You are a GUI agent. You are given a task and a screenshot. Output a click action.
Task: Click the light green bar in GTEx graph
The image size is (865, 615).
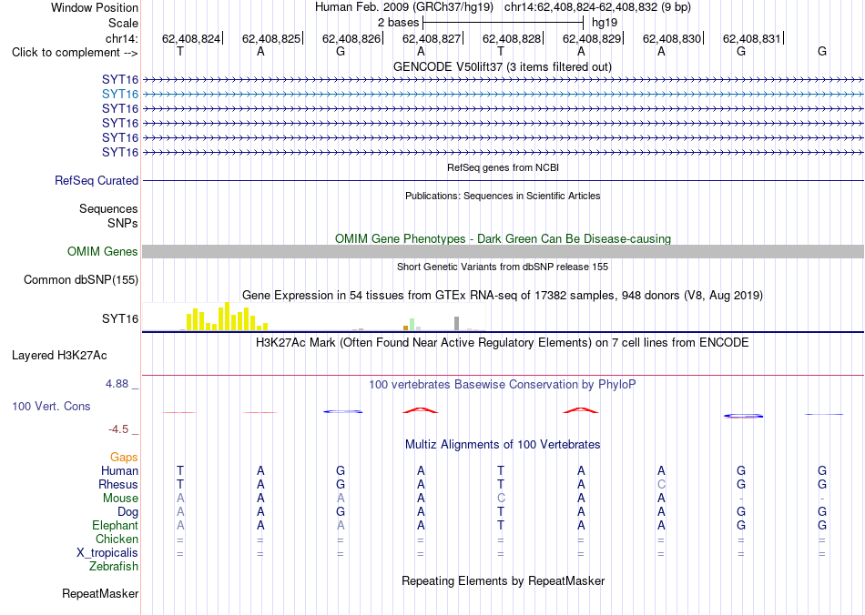[x=412, y=325]
